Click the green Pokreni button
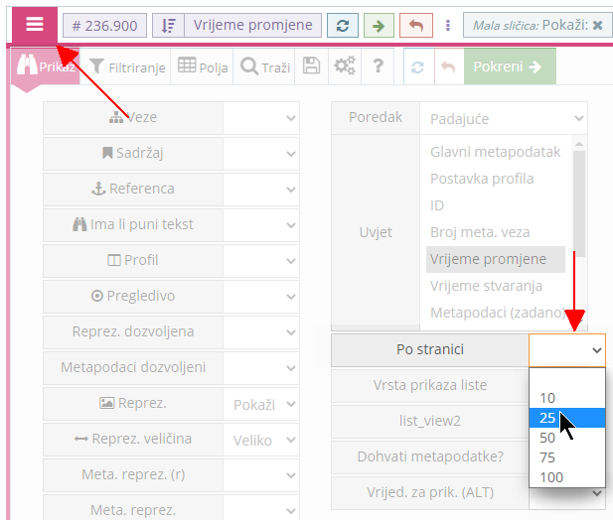The width and height of the screenshot is (613, 520). tap(510, 66)
